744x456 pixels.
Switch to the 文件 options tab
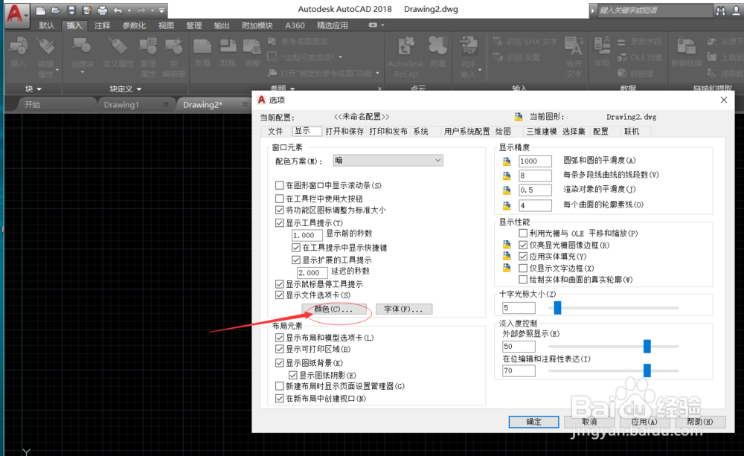[275, 132]
